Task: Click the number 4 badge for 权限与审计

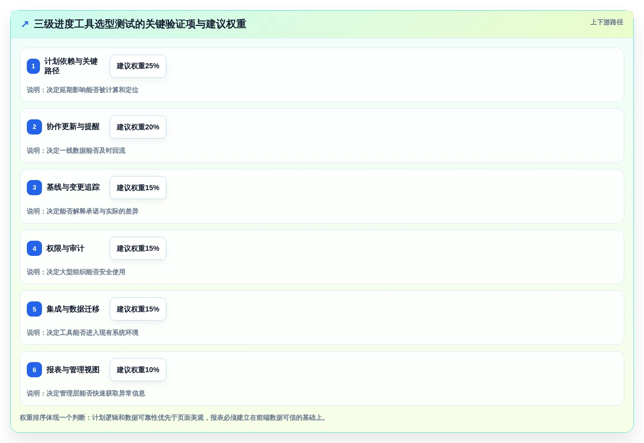Action: (34, 248)
